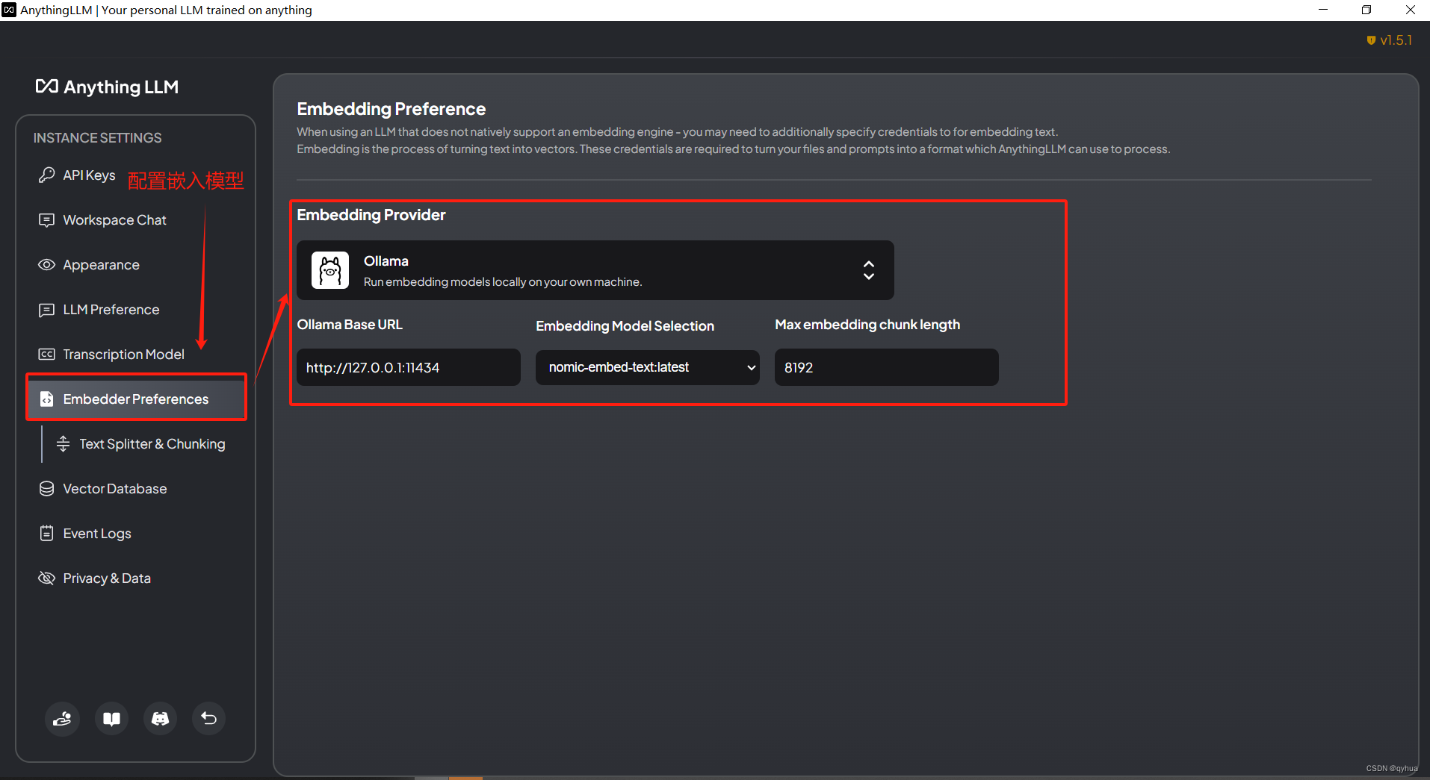1430x780 pixels.
Task: Click the Embedding Provider label
Action: (371, 215)
